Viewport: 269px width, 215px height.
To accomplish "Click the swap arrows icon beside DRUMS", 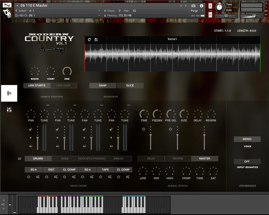I will pos(19,159).
